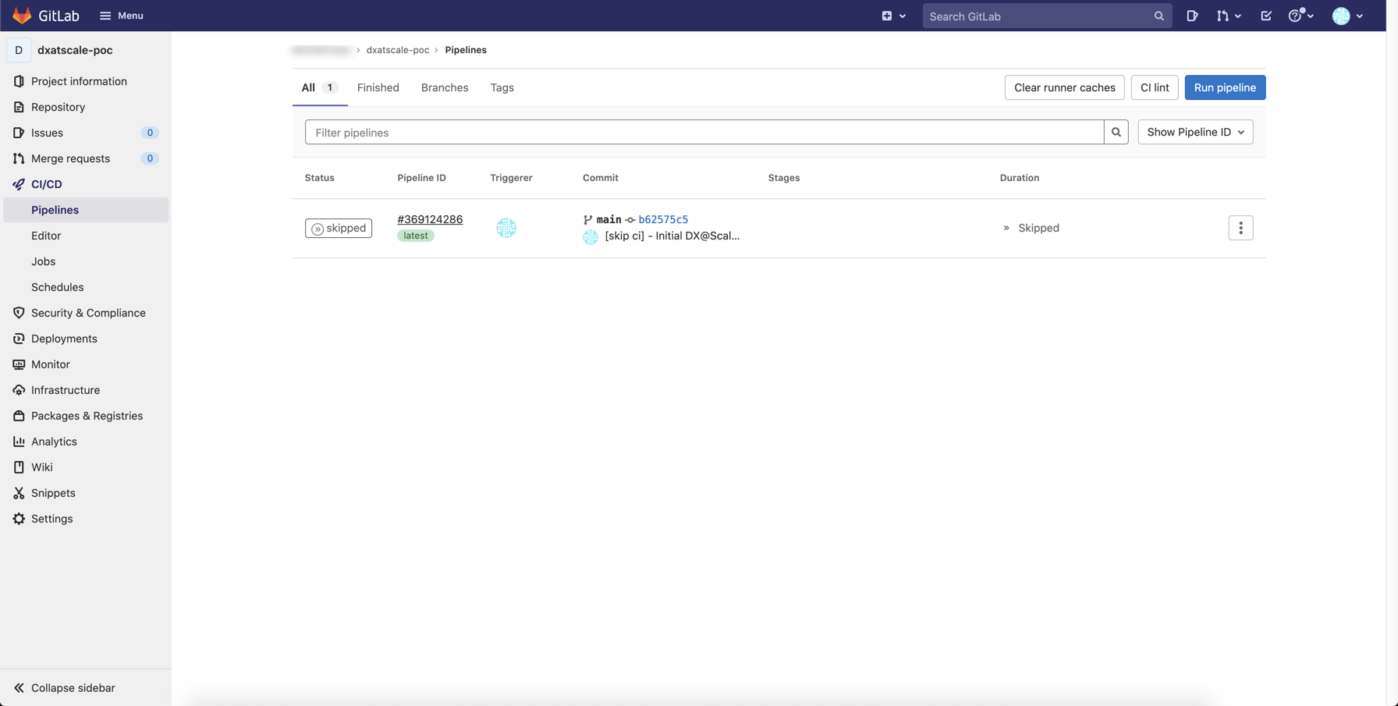Click the filter search magnifier button
The width and height of the screenshot is (1398, 706).
click(1116, 133)
